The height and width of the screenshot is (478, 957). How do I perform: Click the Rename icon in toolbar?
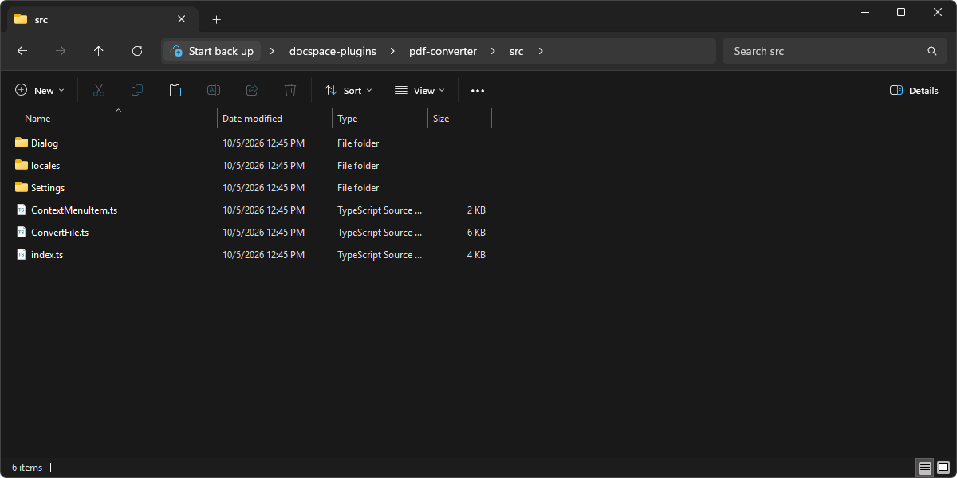tap(214, 90)
